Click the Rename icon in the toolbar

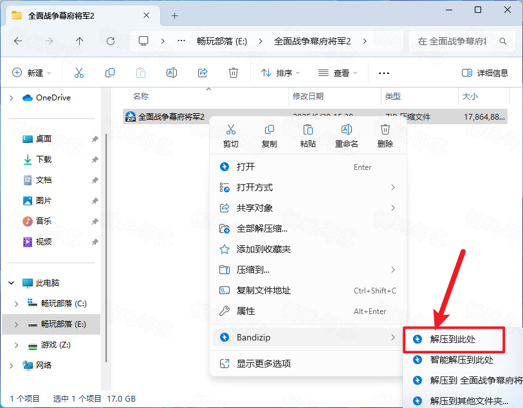(172, 73)
